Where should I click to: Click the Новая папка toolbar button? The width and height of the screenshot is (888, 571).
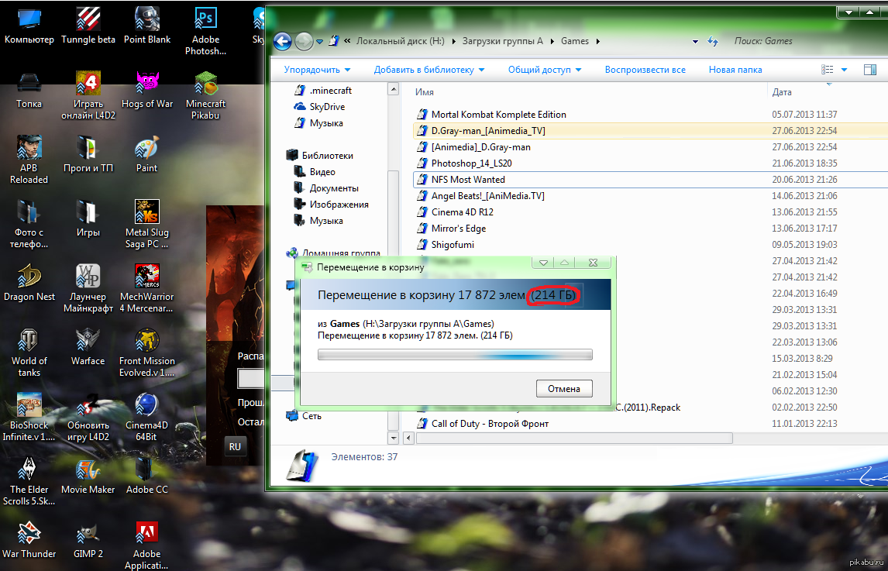(x=735, y=70)
